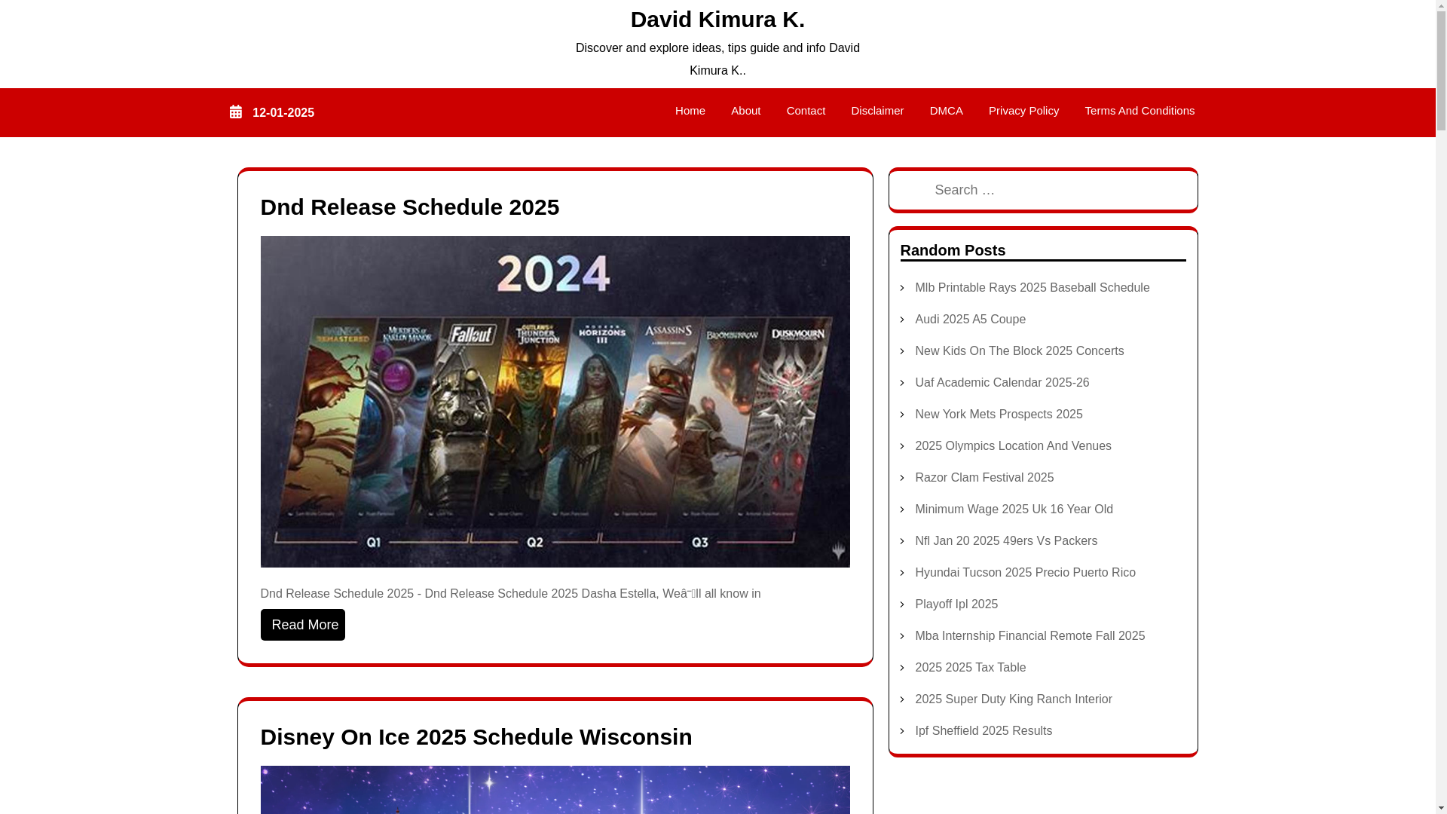Click the scrollbar down arrow

click(x=1441, y=808)
